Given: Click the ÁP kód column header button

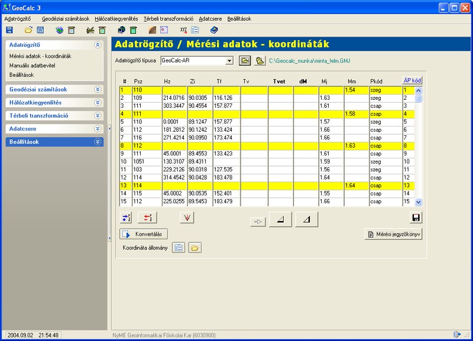Looking at the screenshot, I should click(412, 80).
